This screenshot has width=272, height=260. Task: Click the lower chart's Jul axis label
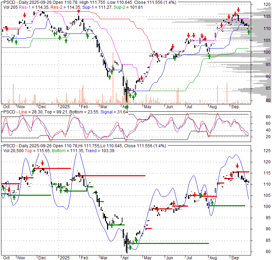click(189, 258)
